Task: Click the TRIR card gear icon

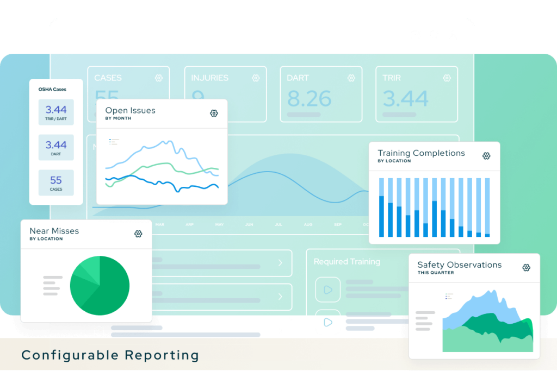Action: [x=447, y=78]
